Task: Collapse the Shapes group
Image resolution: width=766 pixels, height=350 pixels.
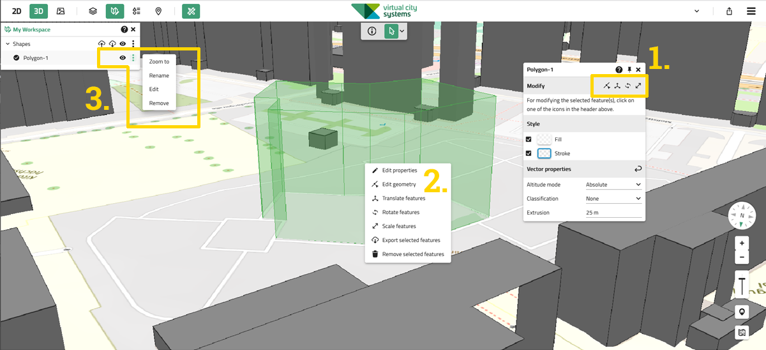Action: point(8,44)
